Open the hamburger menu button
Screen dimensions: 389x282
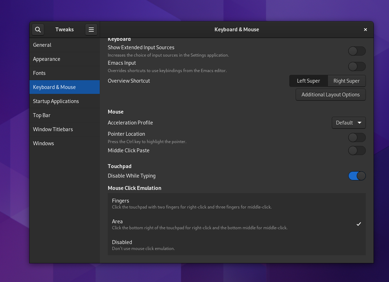click(91, 30)
